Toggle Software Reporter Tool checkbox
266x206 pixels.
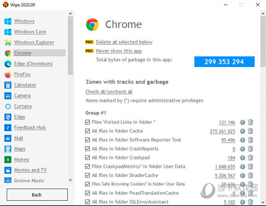tap(87, 140)
